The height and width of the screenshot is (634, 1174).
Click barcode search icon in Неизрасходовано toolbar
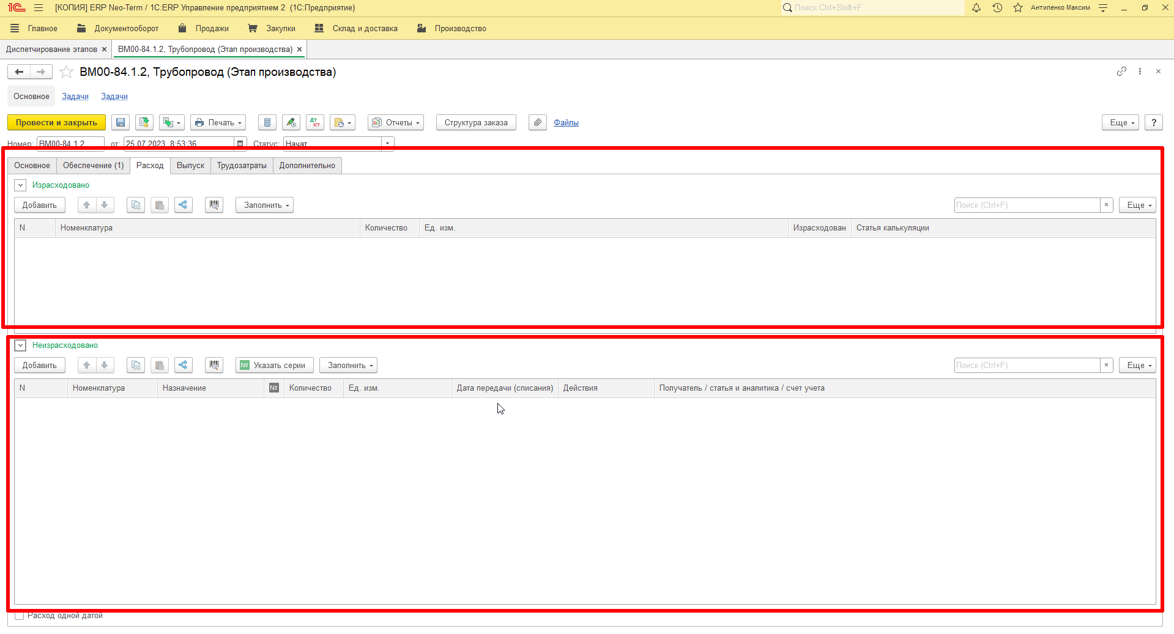[214, 366]
